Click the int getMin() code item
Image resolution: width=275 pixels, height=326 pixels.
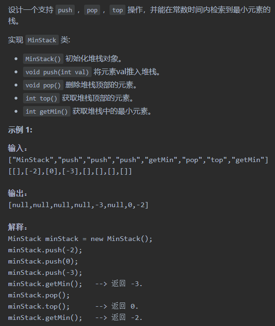click(x=47, y=111)
